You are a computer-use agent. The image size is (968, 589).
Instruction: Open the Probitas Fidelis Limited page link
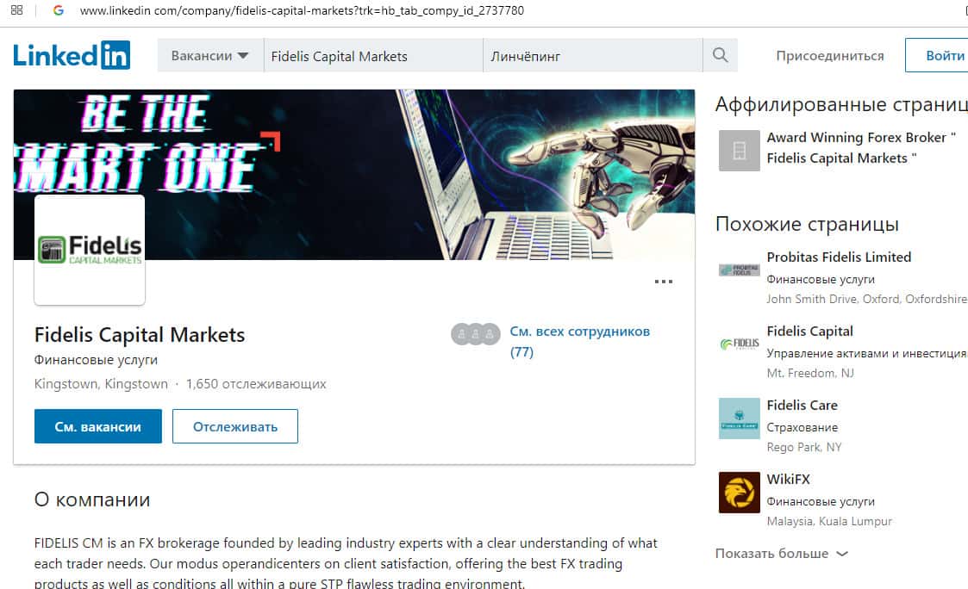pos(839,257)
